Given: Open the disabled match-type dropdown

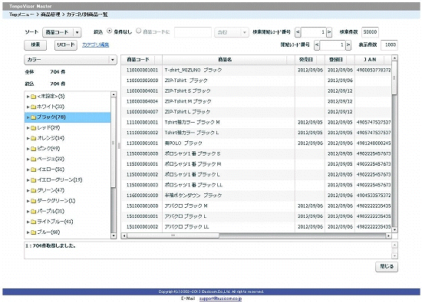Looking at the screenshot, I should tap(232, 32).
